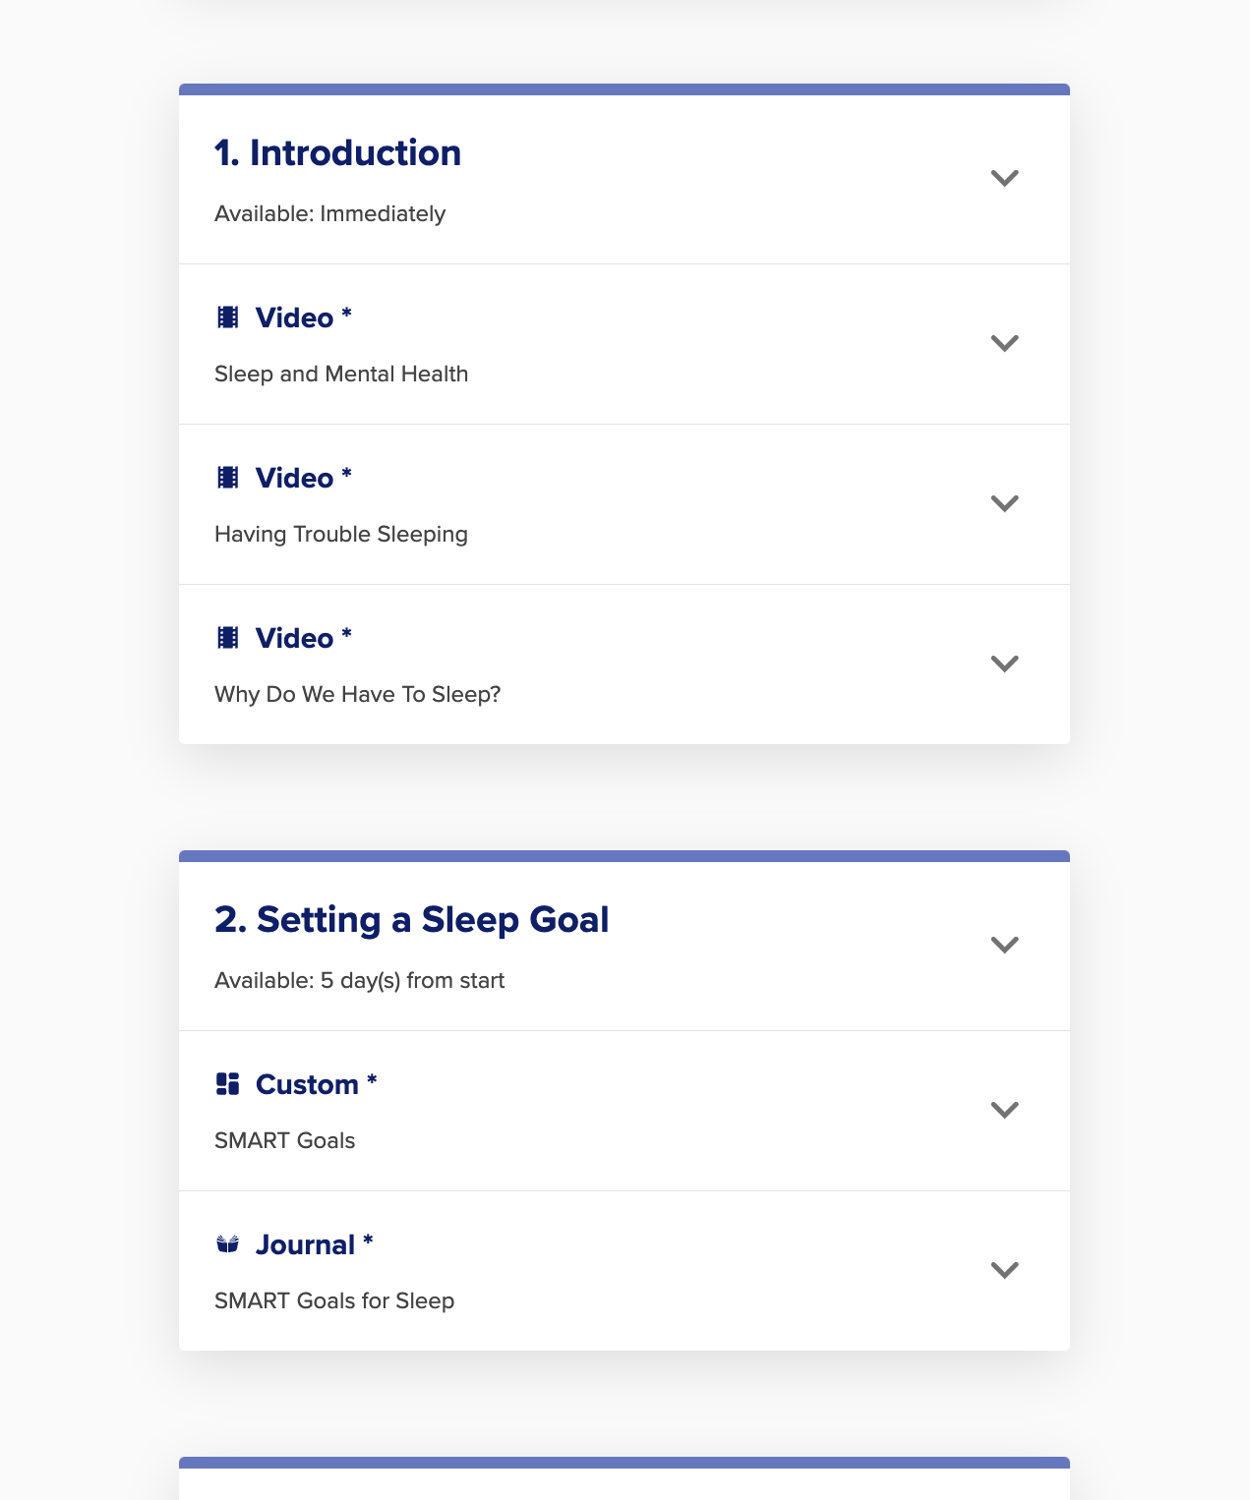Expand the SMART Goals for Sleep journal chevron
The height and width of the screenshot is (1500, 1250).
(x=1004, y=1271)
